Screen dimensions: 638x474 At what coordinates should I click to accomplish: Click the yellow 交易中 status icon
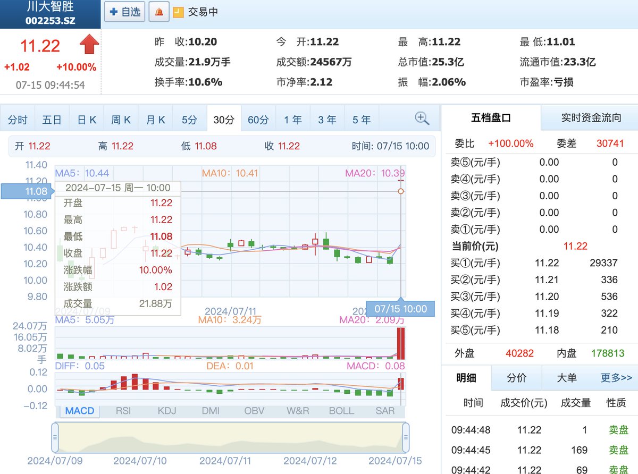(179, 12)
